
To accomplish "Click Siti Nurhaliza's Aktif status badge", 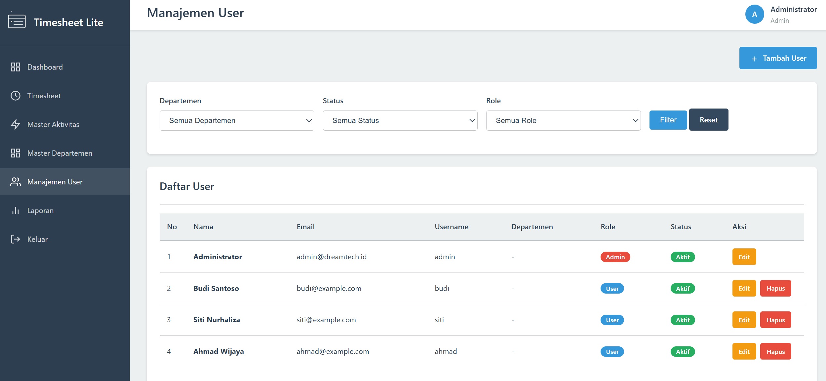I will tap(683, 320).
